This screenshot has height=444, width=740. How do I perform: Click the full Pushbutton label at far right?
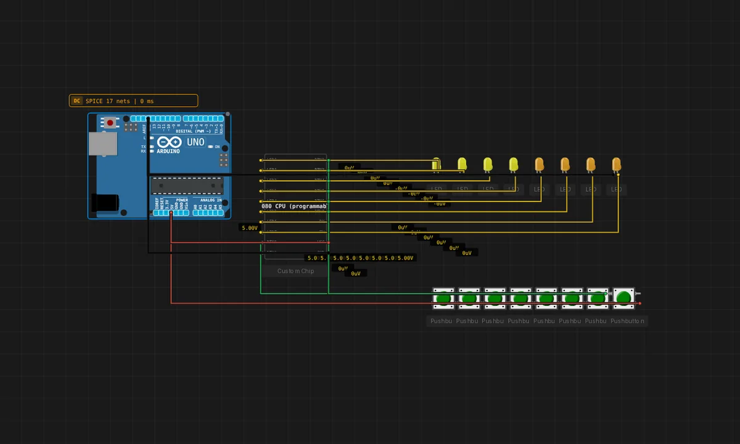[x=627, y=321]
